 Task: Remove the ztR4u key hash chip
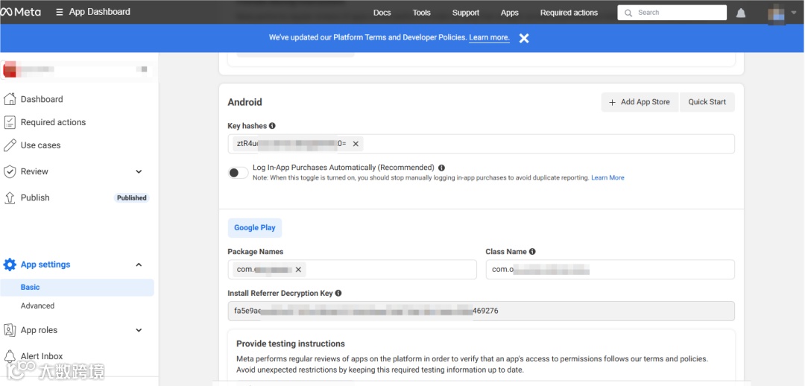coord(356,144)
